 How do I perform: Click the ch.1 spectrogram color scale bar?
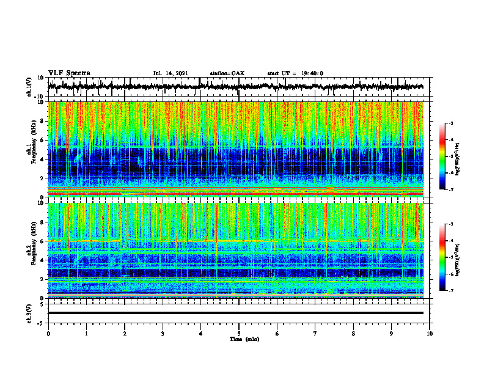click(x=442, y=156)
